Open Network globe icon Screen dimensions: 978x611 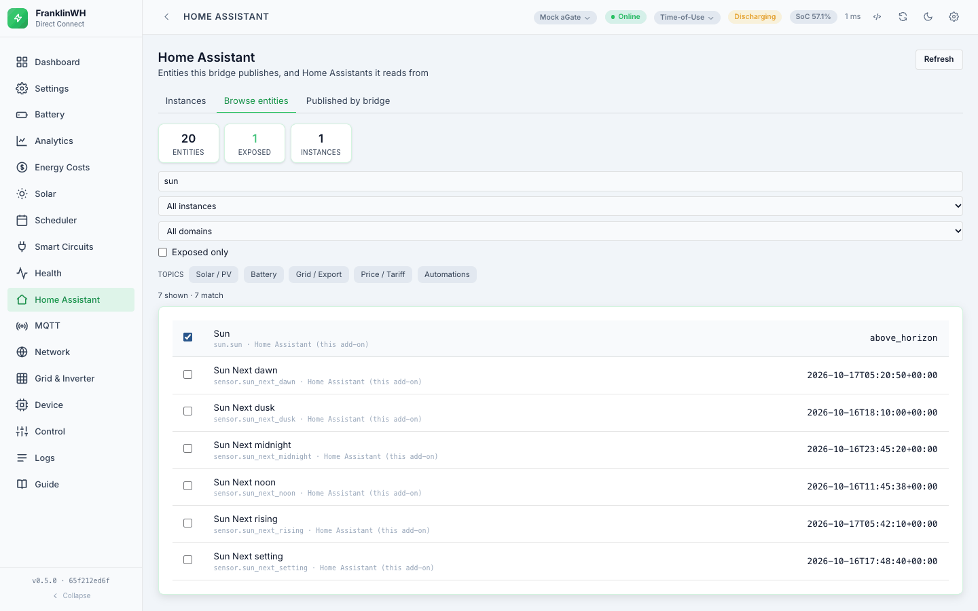click(22, 352)
